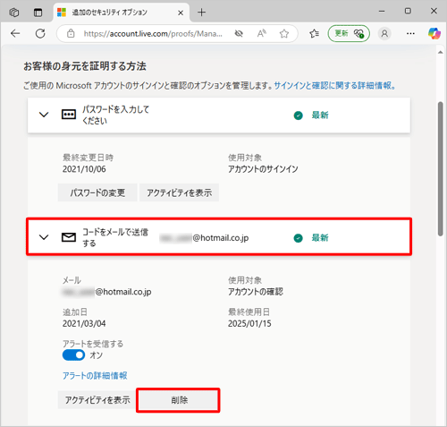Click アクティビティを表示 beside 削除
447x427 pixels.
97,400
